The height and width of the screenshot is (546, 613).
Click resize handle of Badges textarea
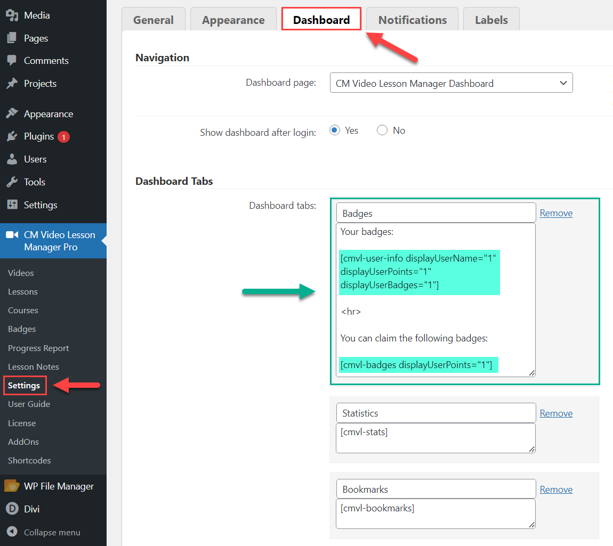[x=531, y=373]
